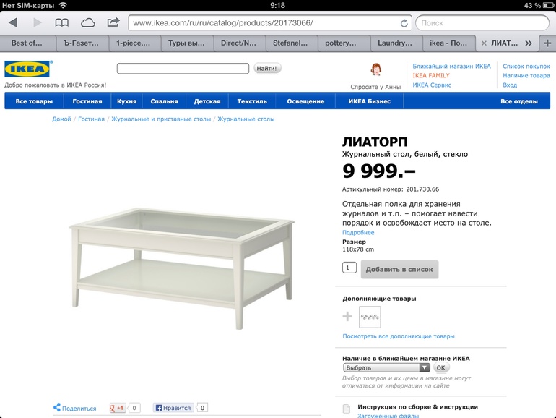556x418 pixels.
Task: Open new tab with plus icon
Action: [x=547, y=43]
